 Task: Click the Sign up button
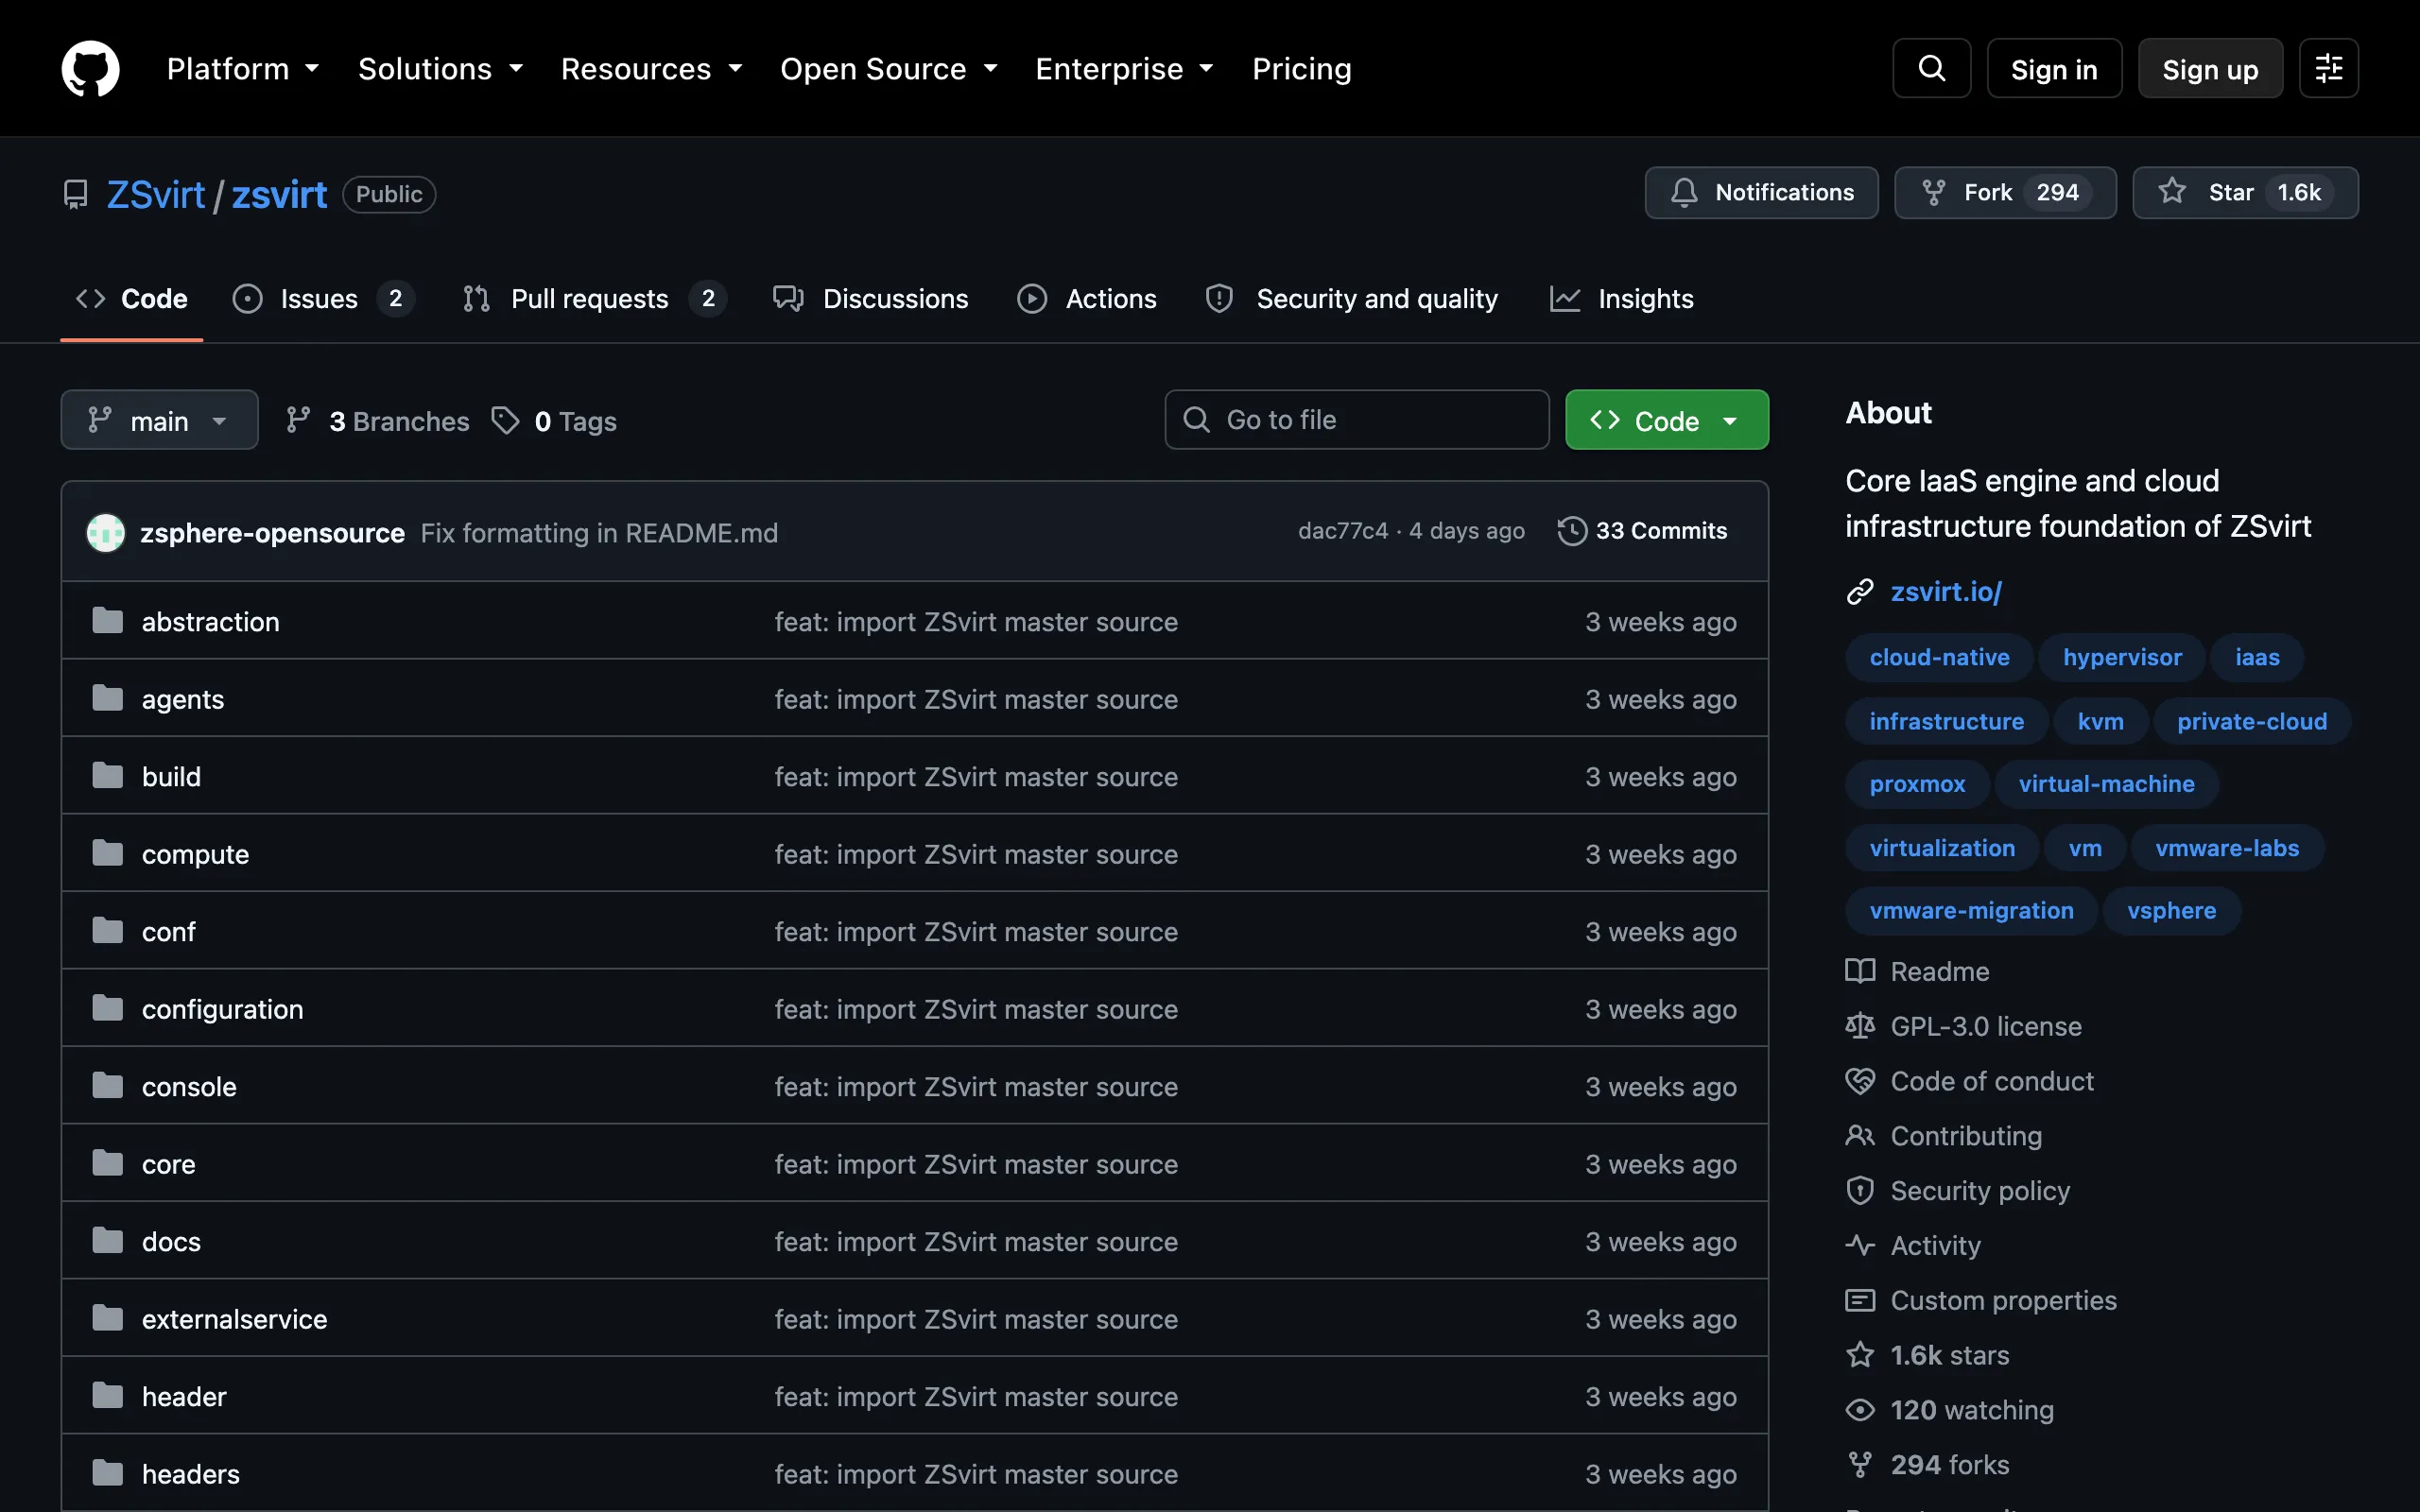2210,68
